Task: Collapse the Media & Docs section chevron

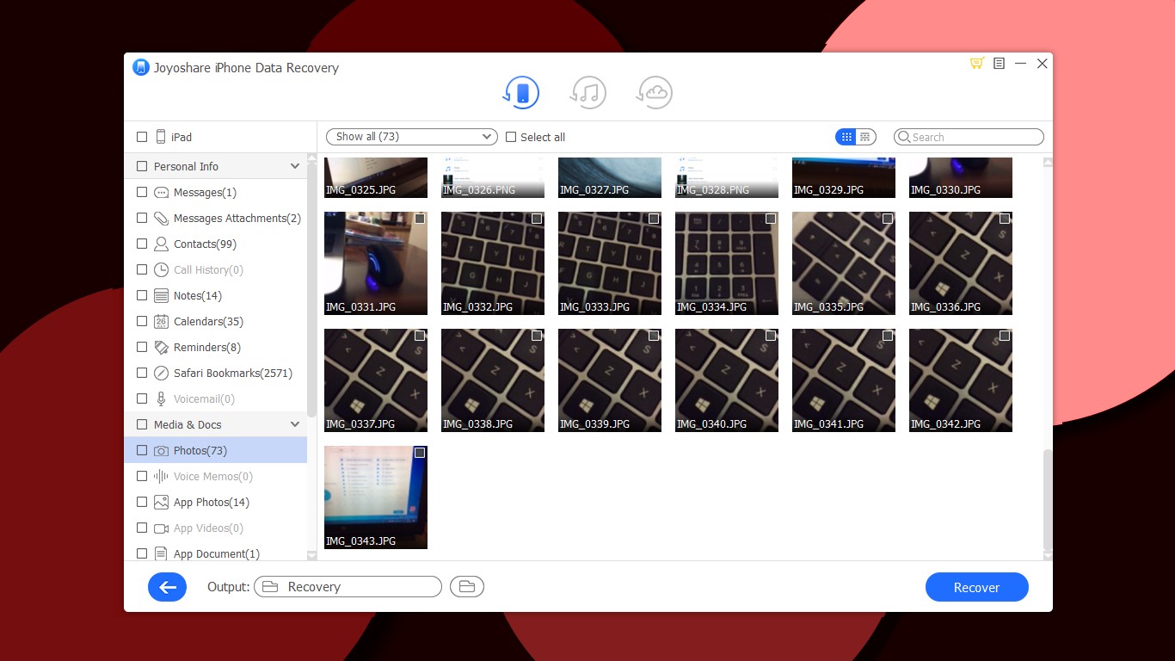Action: 295,425
